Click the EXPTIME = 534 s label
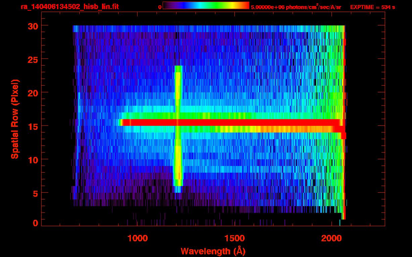412x257 pixels. (372, 7)
